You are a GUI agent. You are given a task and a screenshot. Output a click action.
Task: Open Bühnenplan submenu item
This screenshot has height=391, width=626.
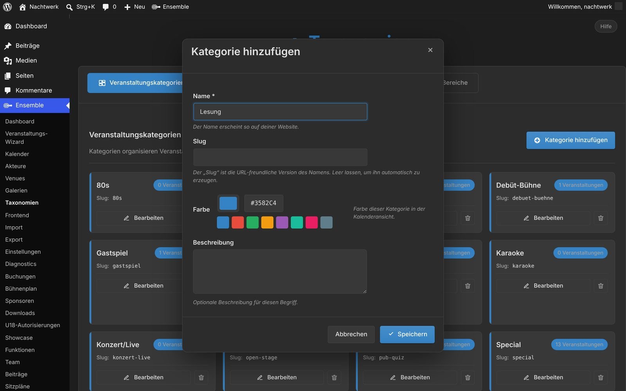(21, 289)
